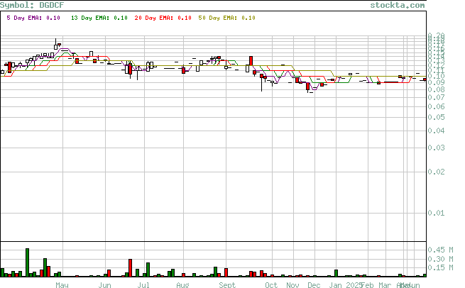Viewport: 465px width, 288px height.
Task: Click the 'Dec' month label
Action: pyautogui.click(x=314, y=285)
